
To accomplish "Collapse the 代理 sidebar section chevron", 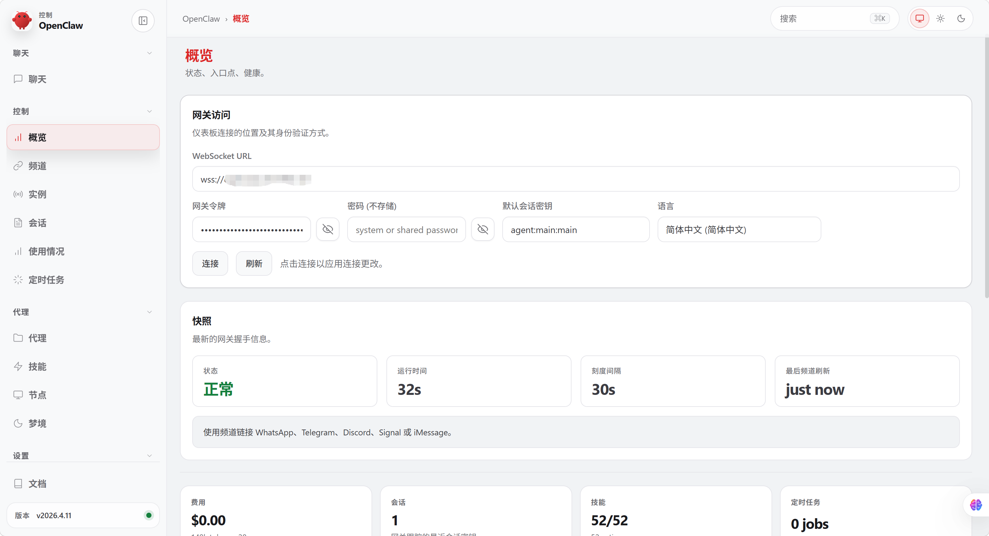I will pyautogui.click(x=149, y=312).
